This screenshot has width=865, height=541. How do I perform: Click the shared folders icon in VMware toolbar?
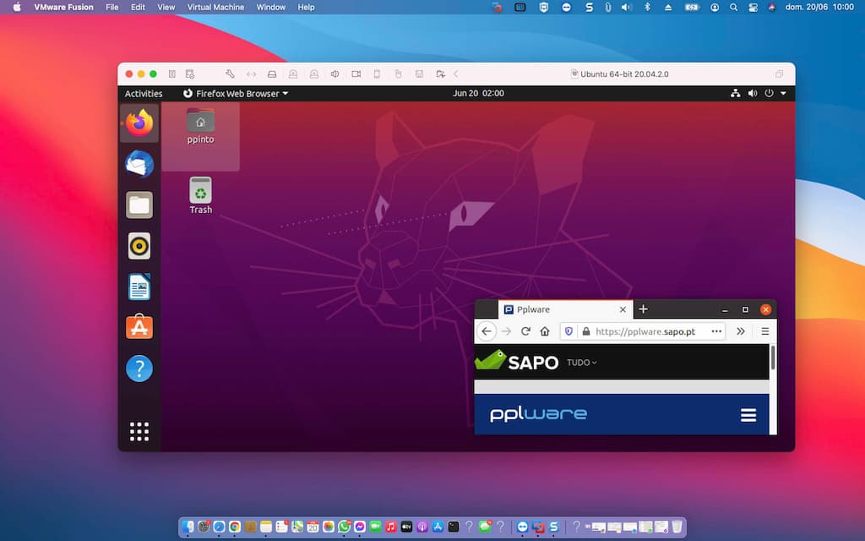439,74
